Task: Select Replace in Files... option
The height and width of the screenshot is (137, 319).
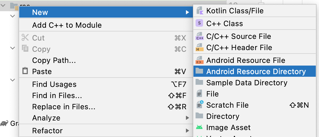Action: (x=64, y=107)
